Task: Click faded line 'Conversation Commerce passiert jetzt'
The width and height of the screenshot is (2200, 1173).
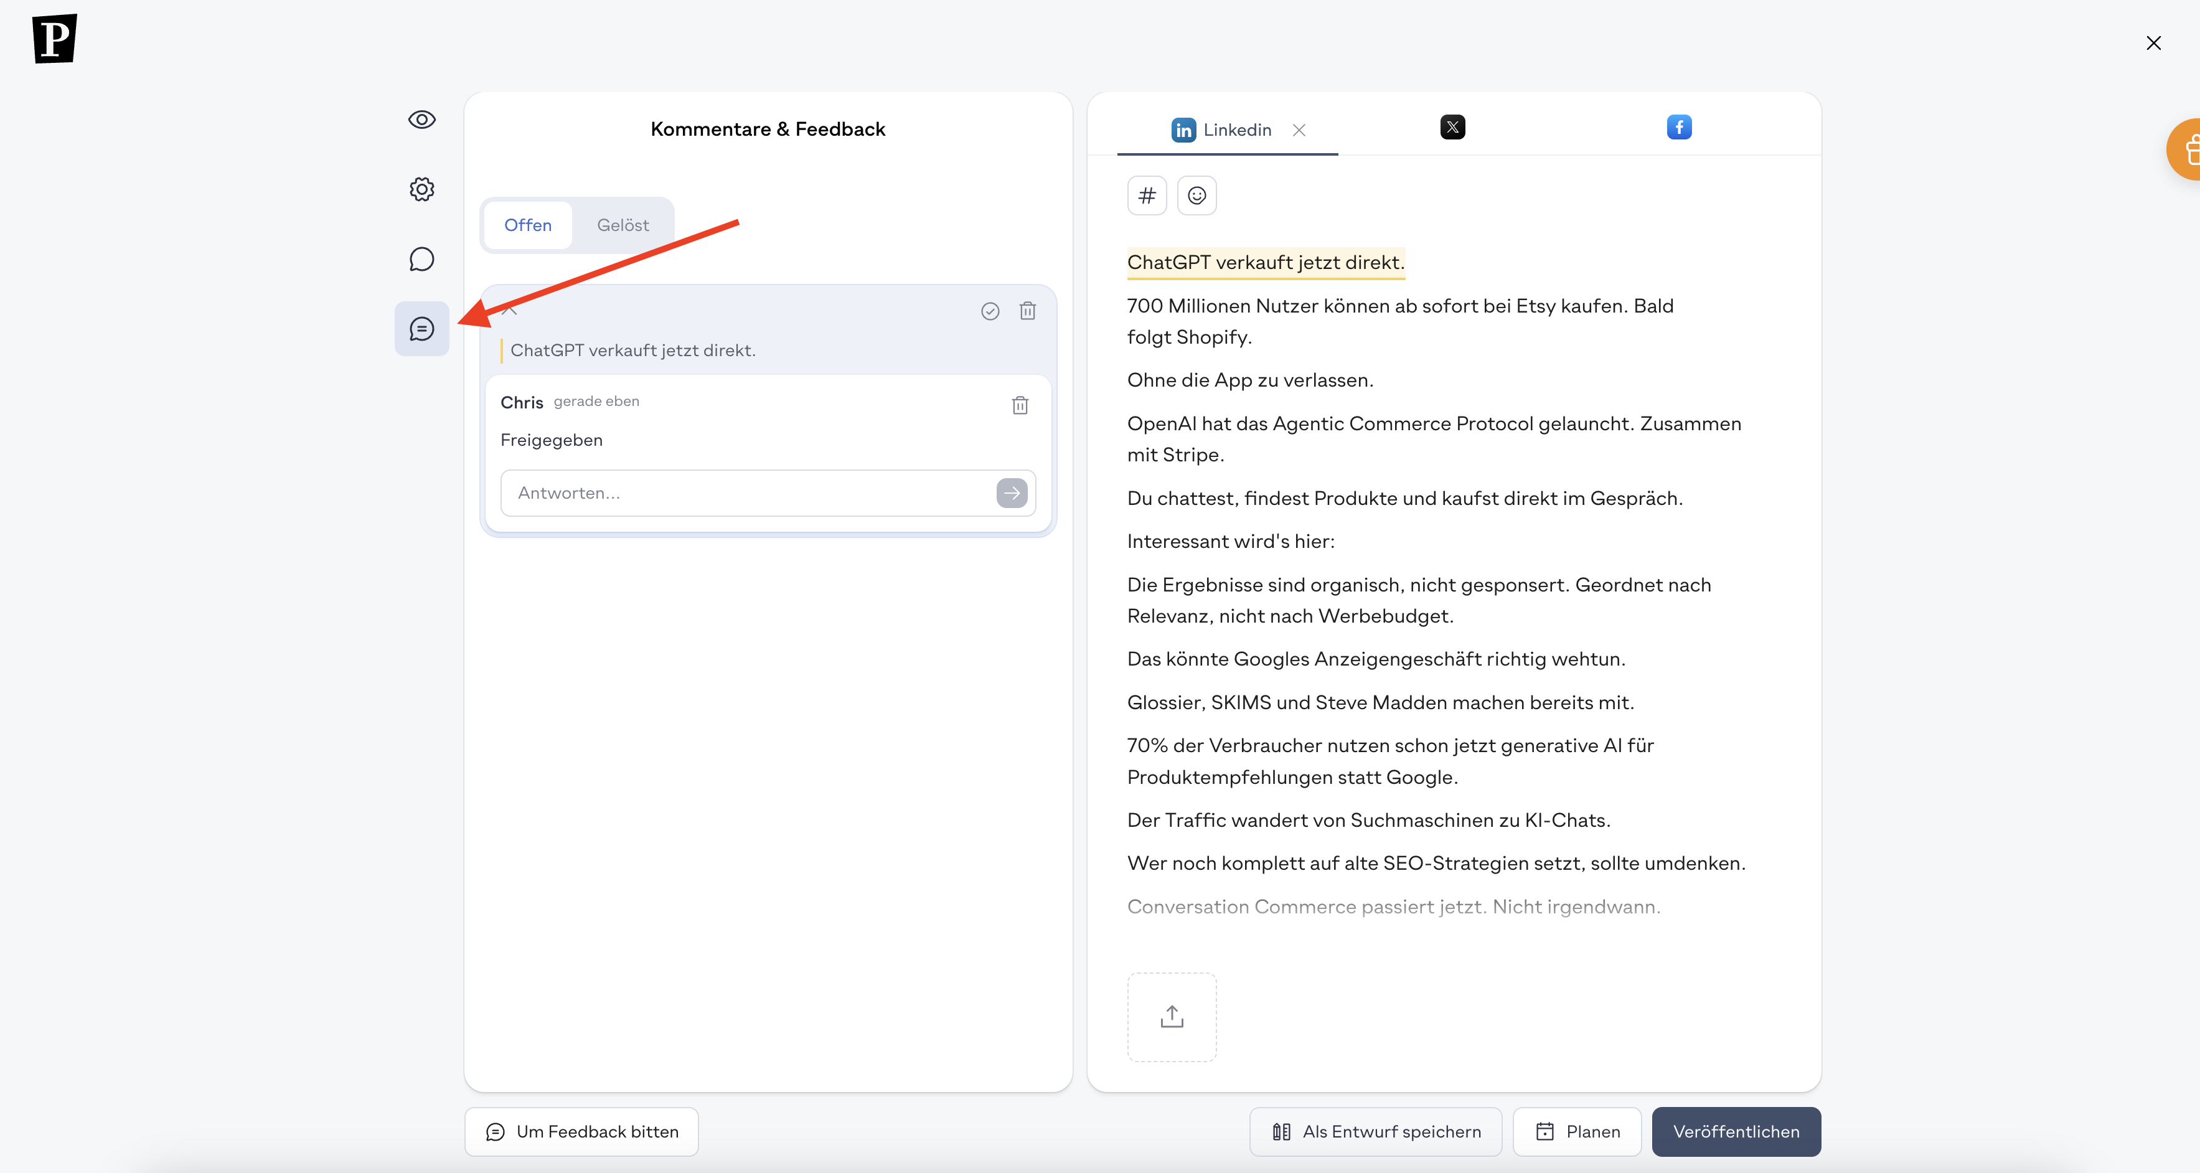Action: pos(1394,907)
